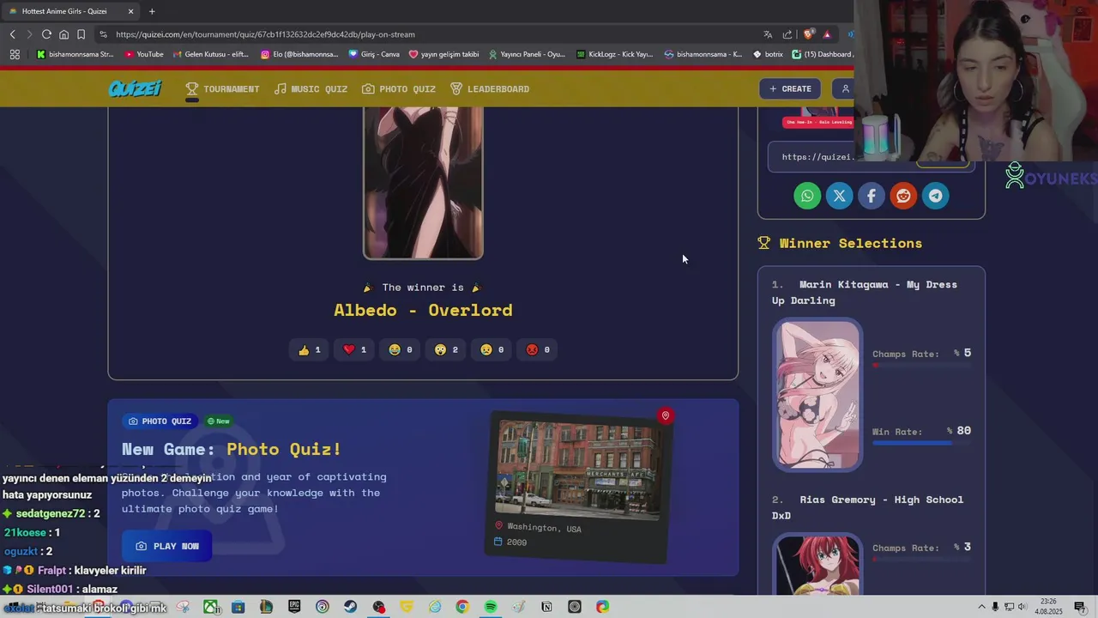
Task: Open Steam from the taskbar
Action: 350,607
